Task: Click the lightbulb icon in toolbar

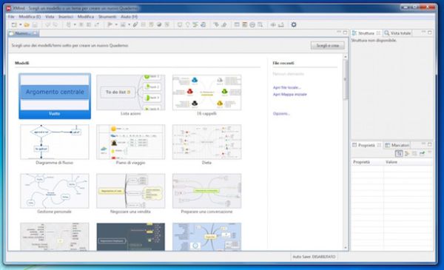Action: pos(187,25)
